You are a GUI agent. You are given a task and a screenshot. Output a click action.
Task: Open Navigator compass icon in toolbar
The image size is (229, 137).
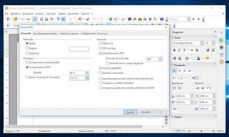coord(135,19)
